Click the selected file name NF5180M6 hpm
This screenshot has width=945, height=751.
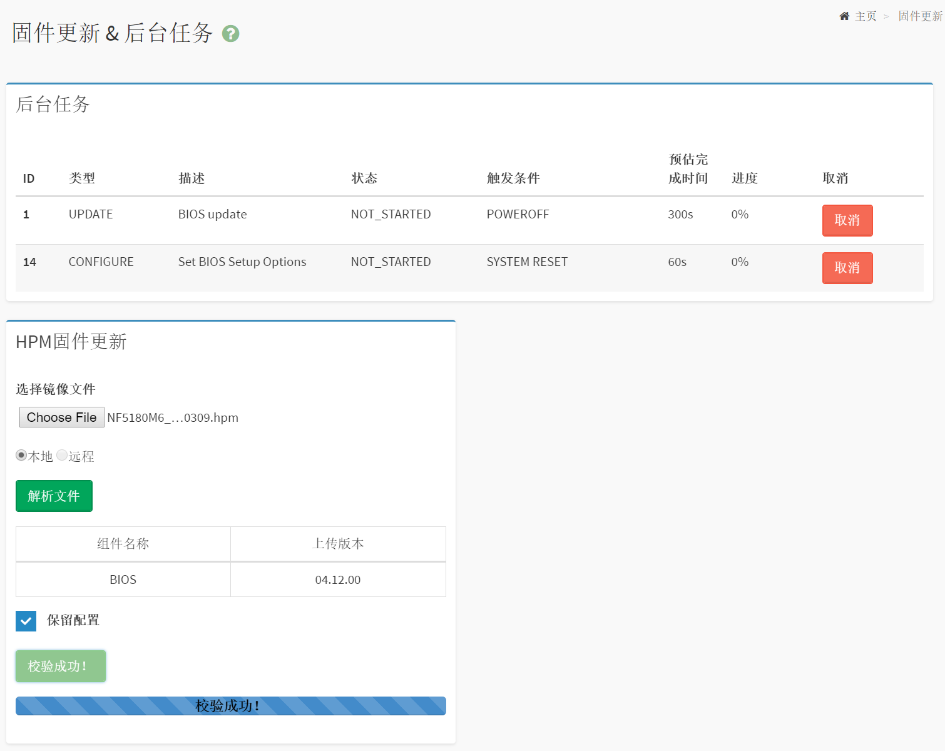coord(173,418)
